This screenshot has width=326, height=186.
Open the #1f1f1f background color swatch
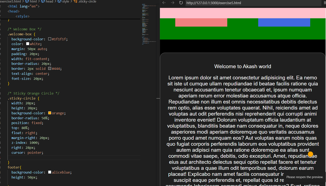(49, 39)
